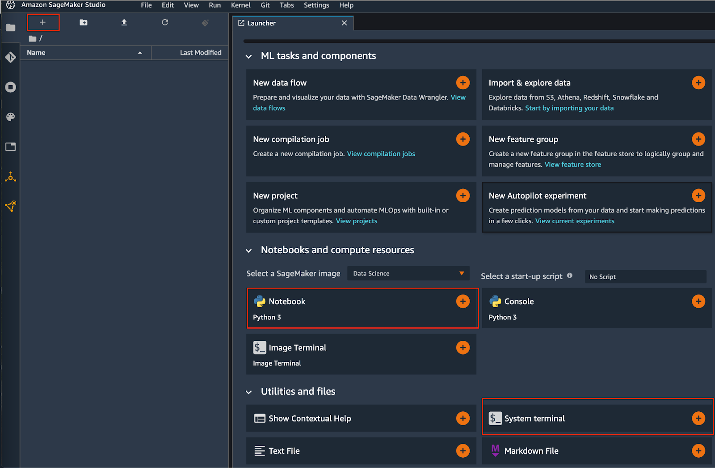Image resolution: width=715 pixels, height=468 pixels.
Task: Create a new Autopilot experiment
Action: (698, 196)
